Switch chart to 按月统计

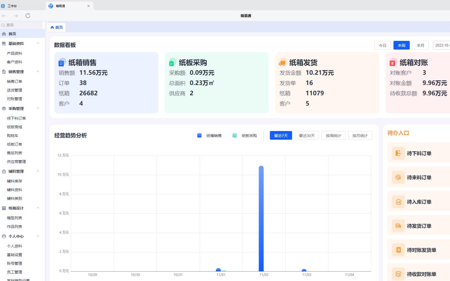360,136
